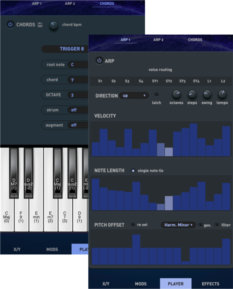Toggle the ARP power button

(x=99, y=61)
